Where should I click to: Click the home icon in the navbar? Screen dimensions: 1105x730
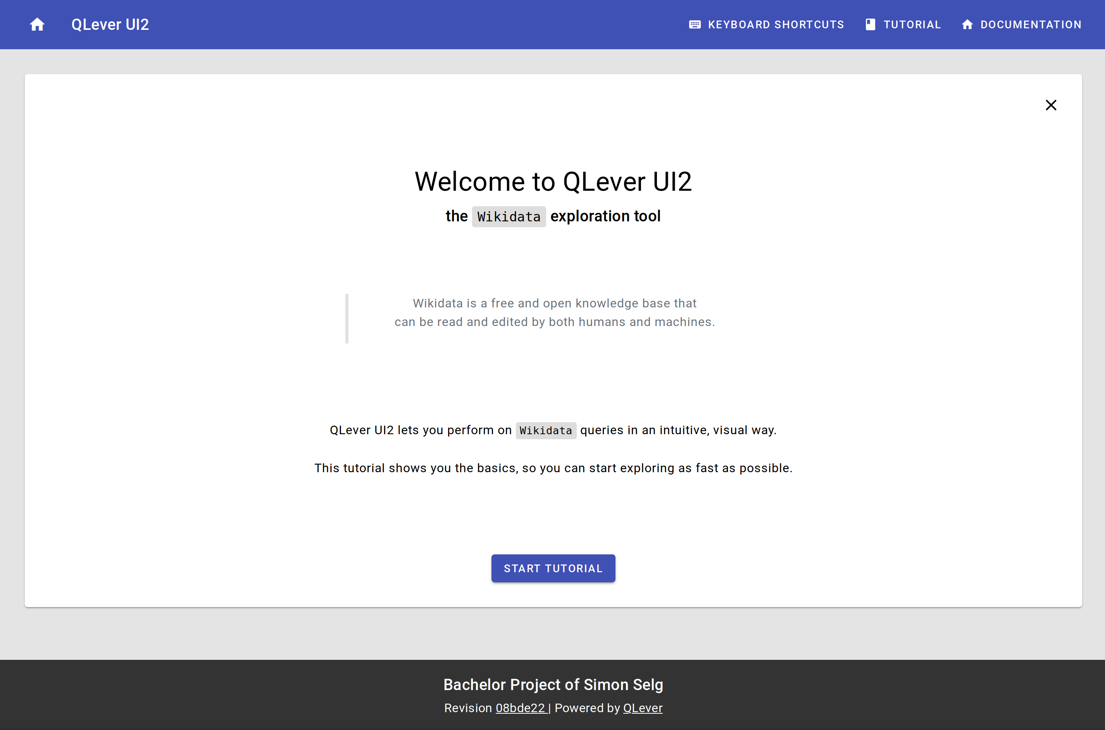[38, 24]
